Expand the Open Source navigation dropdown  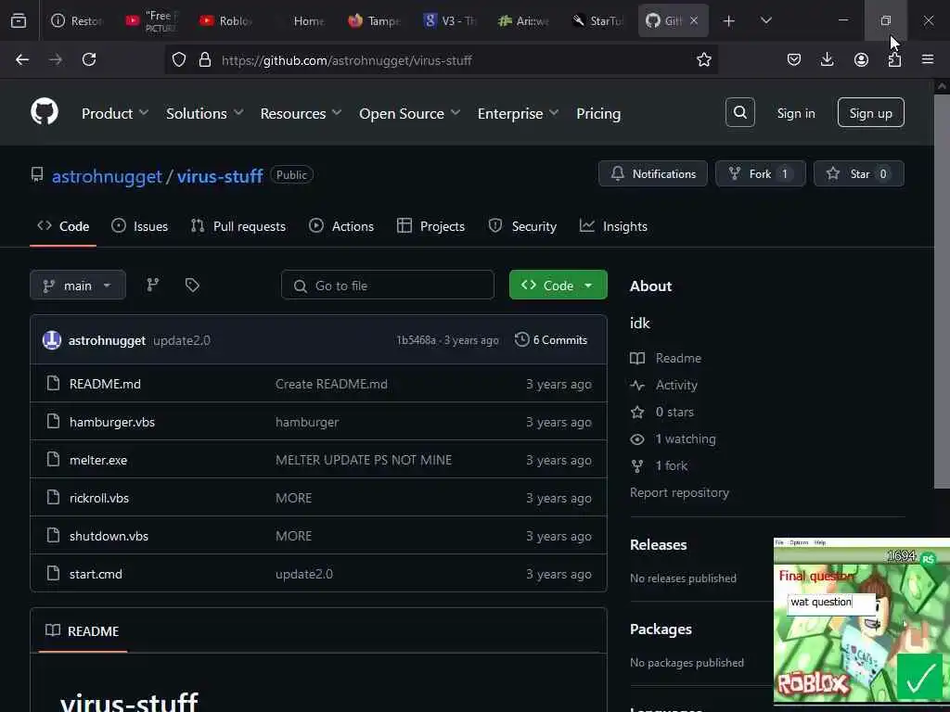409,113
